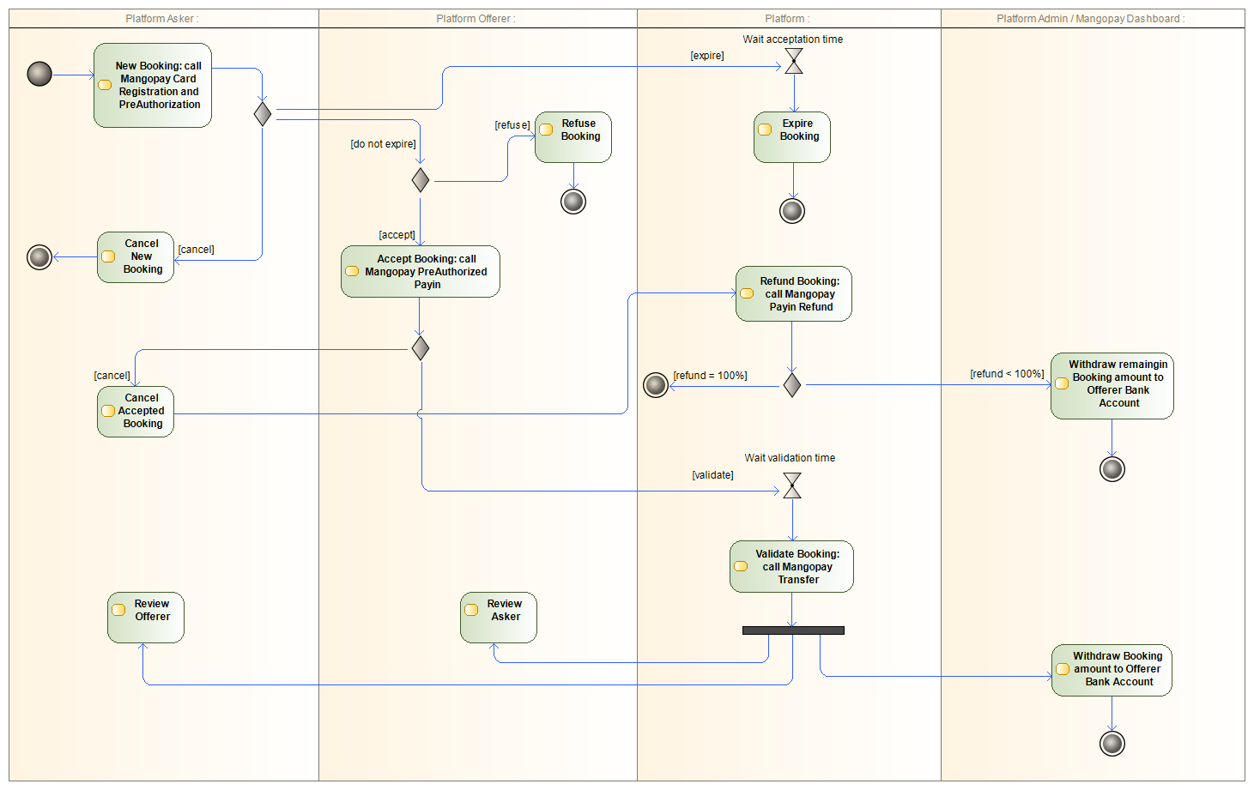Click the Platform Admin / Mangopay Dashboard header
Viewport: 1254px width, 790px height.
pos(1093,19)
